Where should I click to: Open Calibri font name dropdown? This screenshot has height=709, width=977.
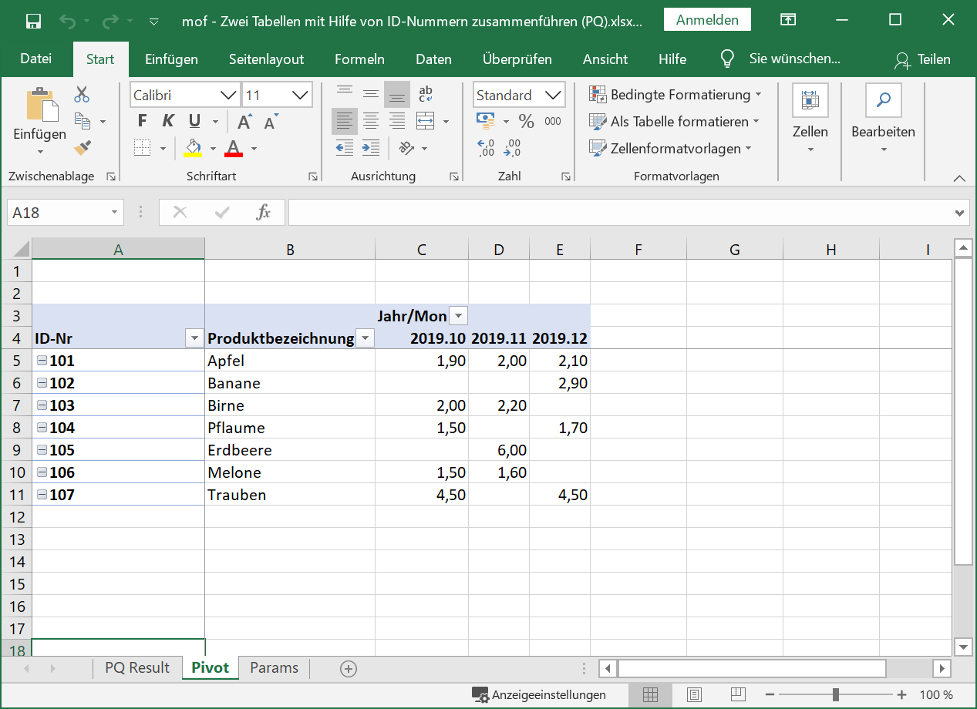pyautogui.click(x=229, y=96)
